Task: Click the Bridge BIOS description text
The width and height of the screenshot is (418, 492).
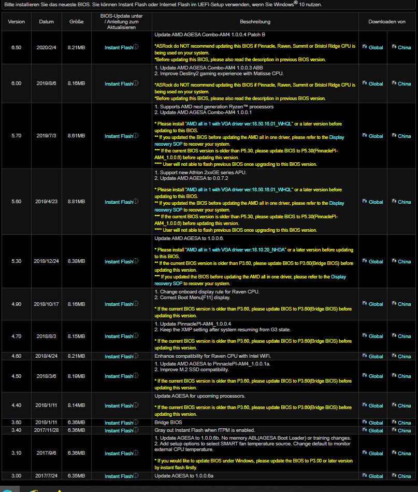Action: [x=168, y=423]
